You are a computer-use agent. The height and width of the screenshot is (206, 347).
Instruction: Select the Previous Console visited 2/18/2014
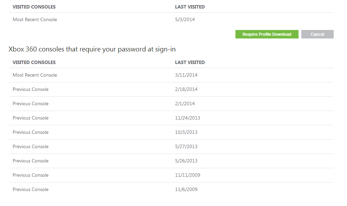click(x=31, y=90)
